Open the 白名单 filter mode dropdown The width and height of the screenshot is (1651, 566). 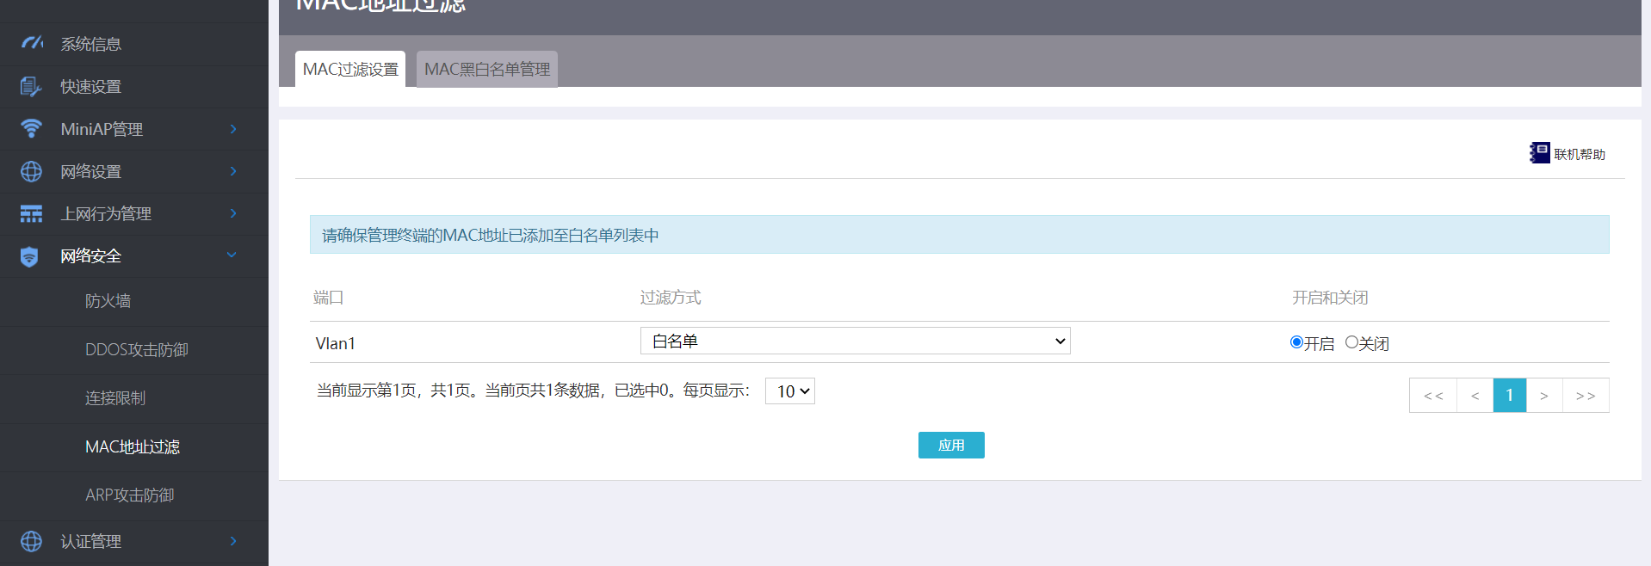click(855, 341)
